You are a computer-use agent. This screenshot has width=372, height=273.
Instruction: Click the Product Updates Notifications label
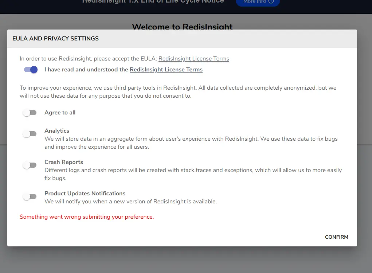(x=85, y=193)
